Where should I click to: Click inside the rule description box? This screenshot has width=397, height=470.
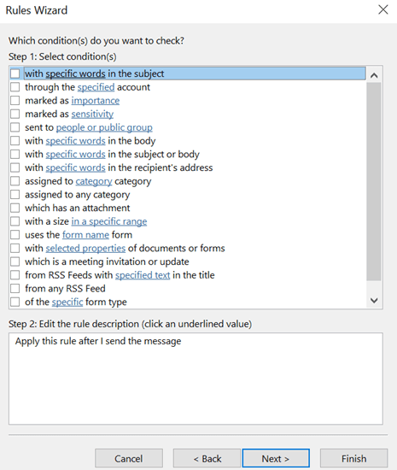tap(196, 379)
